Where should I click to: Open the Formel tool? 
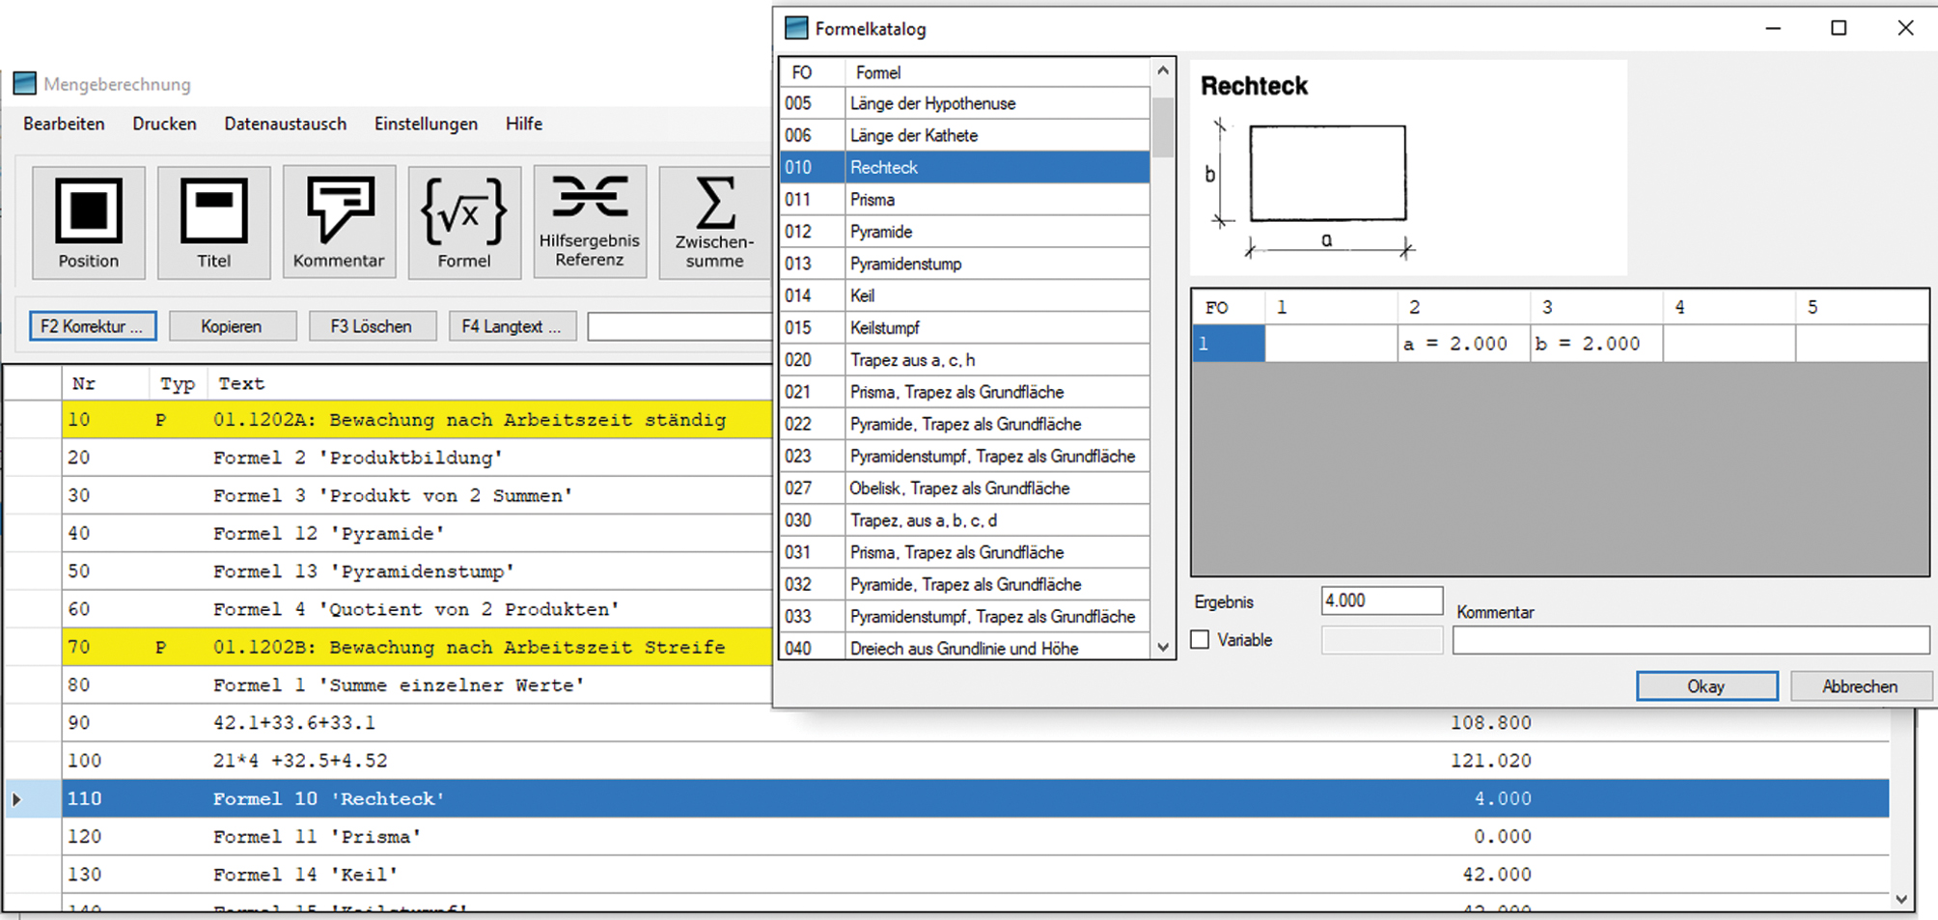(x=464, y=222)
